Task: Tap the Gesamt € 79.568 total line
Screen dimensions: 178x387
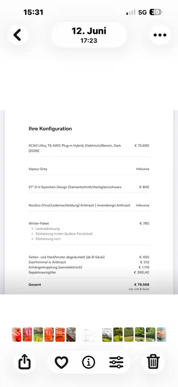Action: [x=89, y=285]
